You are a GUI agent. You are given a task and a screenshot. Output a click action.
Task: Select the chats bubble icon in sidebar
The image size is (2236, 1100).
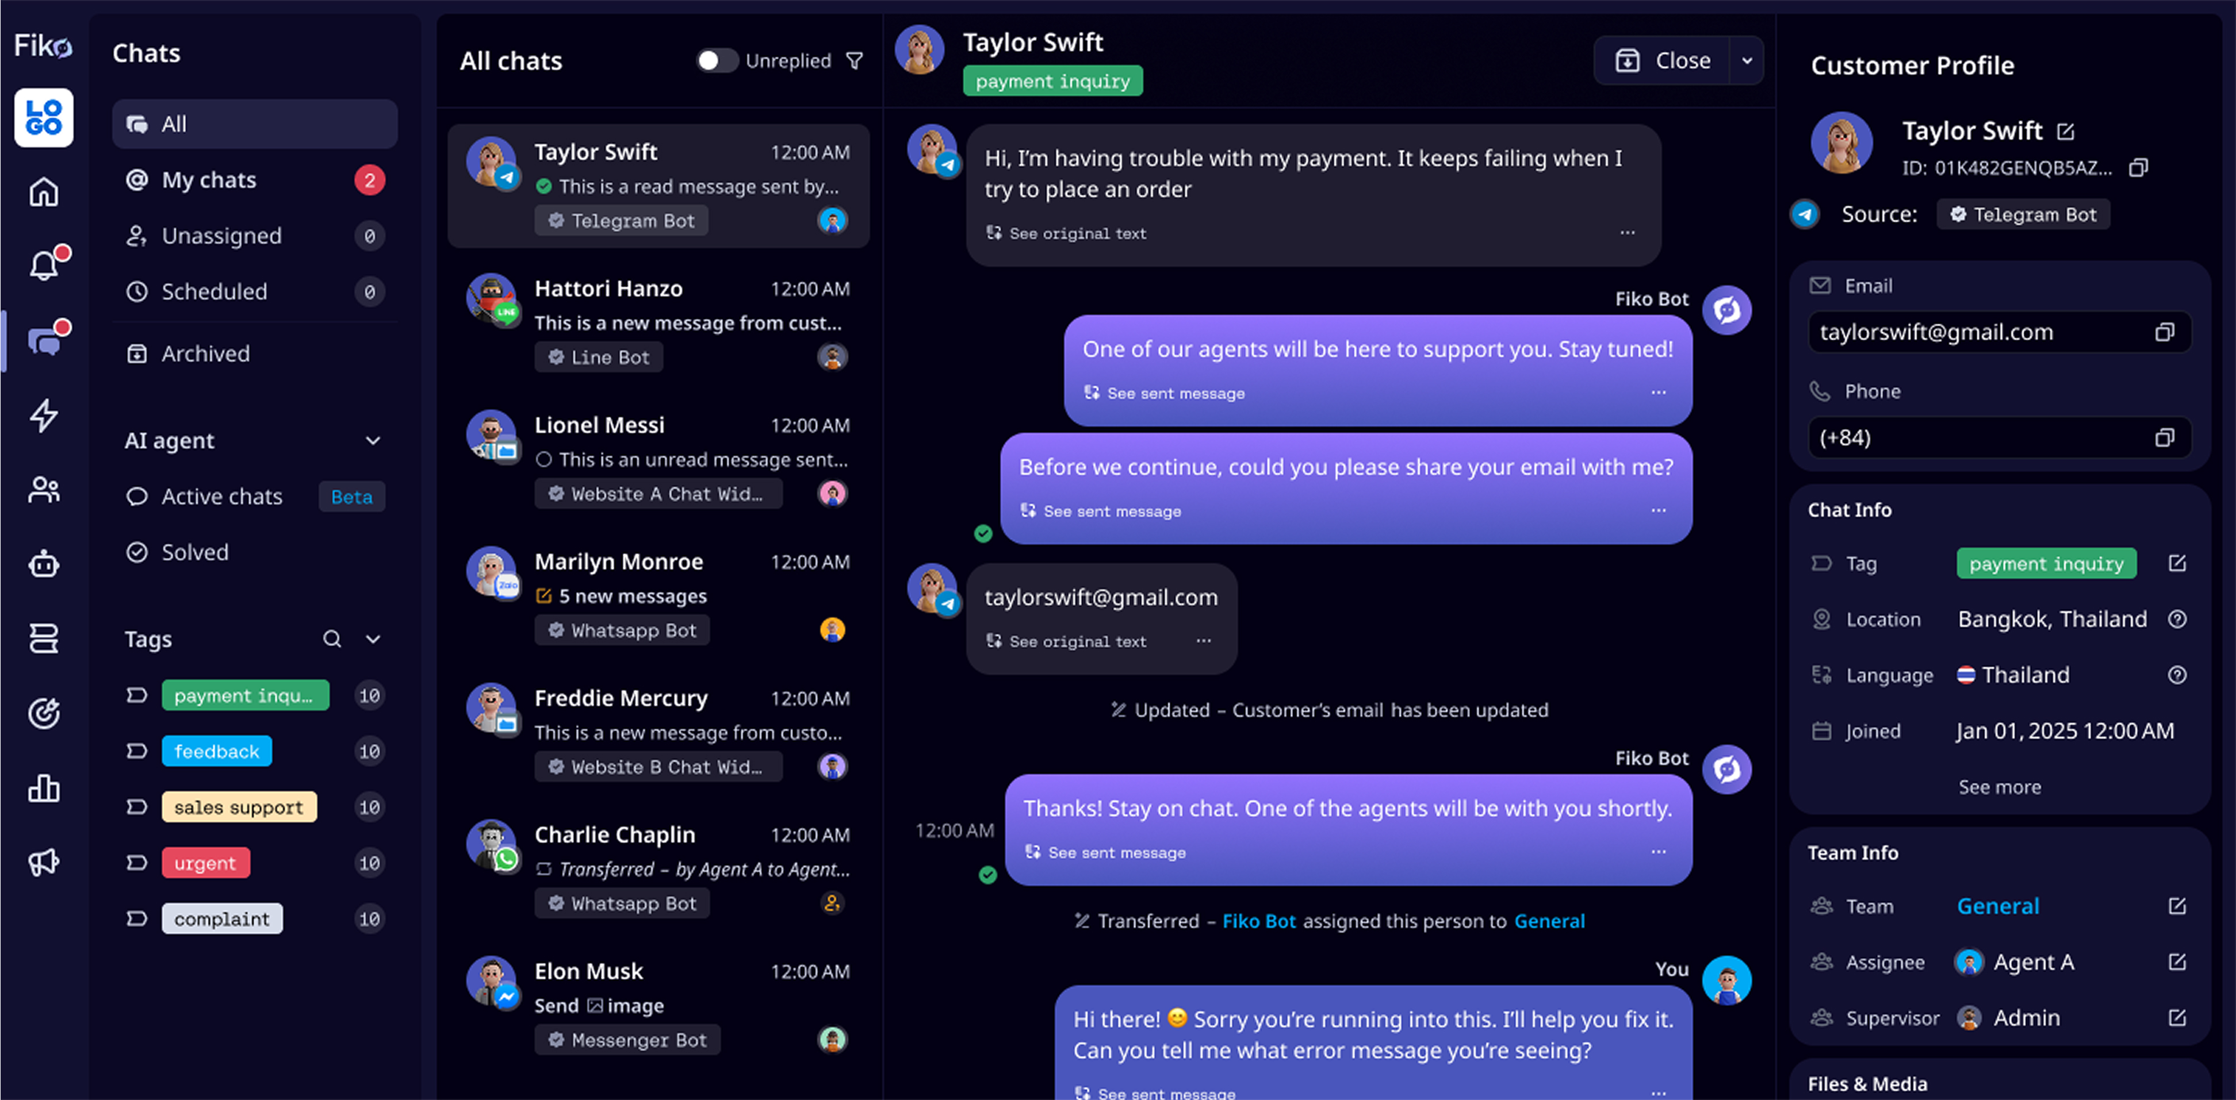[43, 341]
